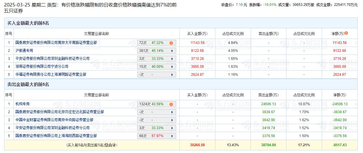Screen dimensions: 363x153
Task: Open the 沪股通专用 seat link
Action: (24, 51)
